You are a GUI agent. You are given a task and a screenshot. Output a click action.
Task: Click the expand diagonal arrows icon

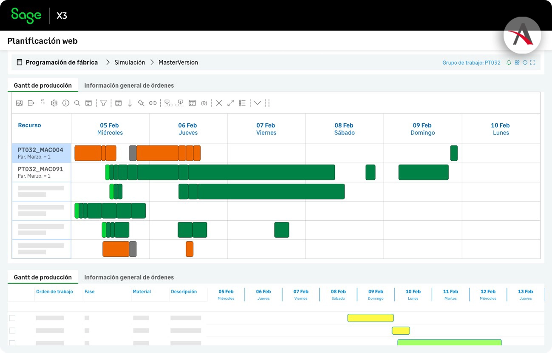(230, 103)
